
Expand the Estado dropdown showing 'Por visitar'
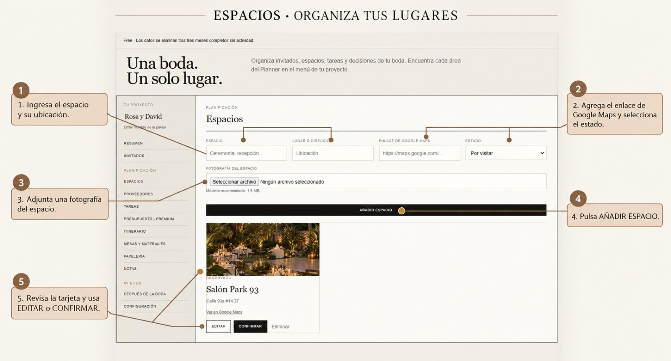pyautogui.click(x=506, y=153)
